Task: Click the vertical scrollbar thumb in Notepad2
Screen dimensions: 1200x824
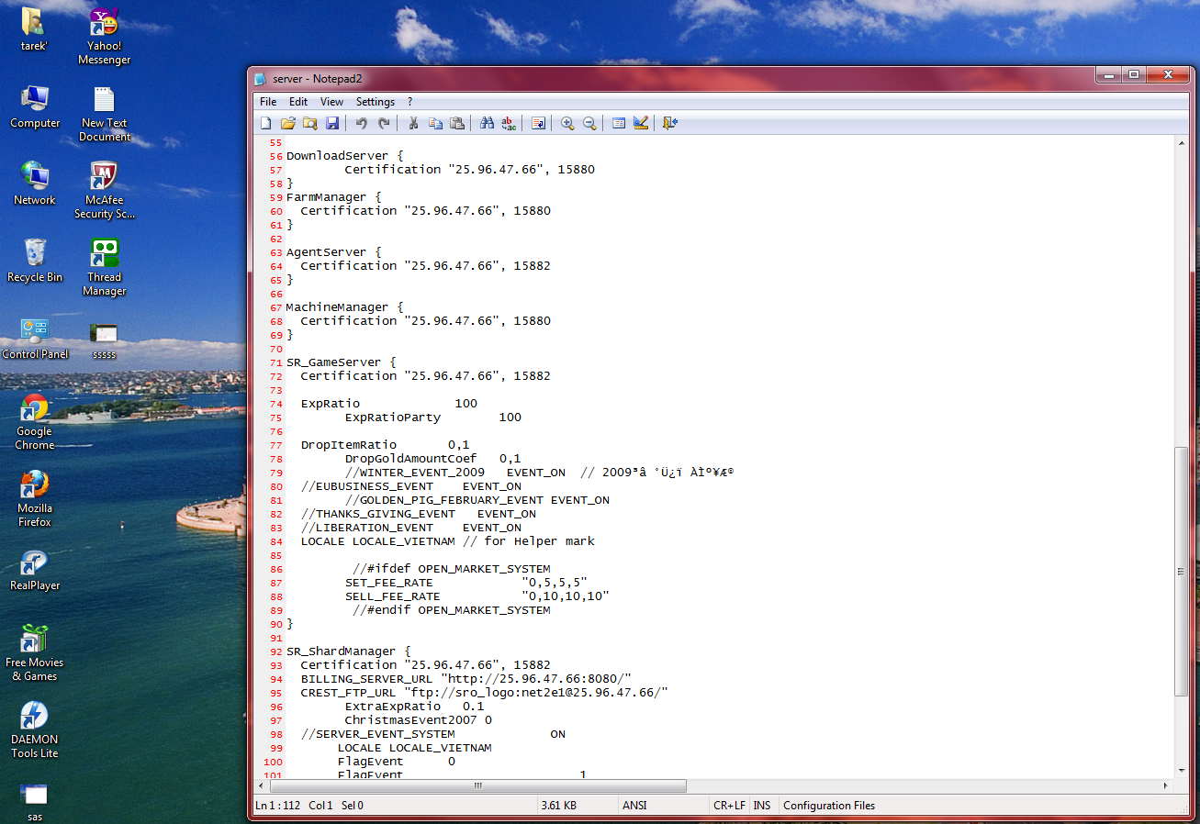Action: pos(1183,571)
